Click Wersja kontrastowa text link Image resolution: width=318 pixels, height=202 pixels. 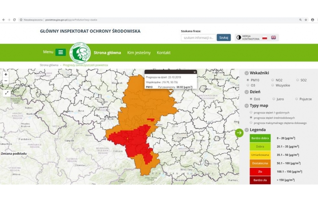tap(251, 37)
